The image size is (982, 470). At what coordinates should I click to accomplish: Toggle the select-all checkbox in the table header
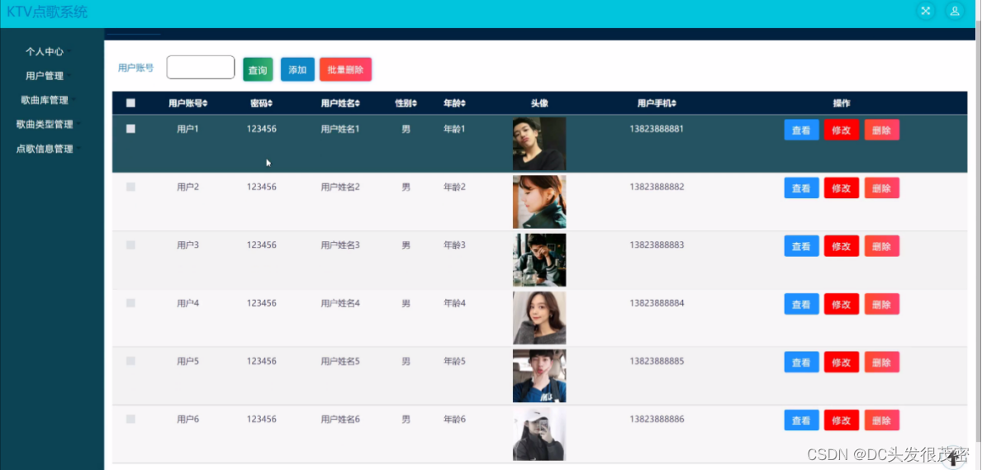coord(130,103)
